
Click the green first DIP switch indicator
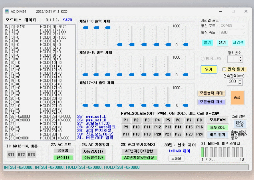(203, 152)
